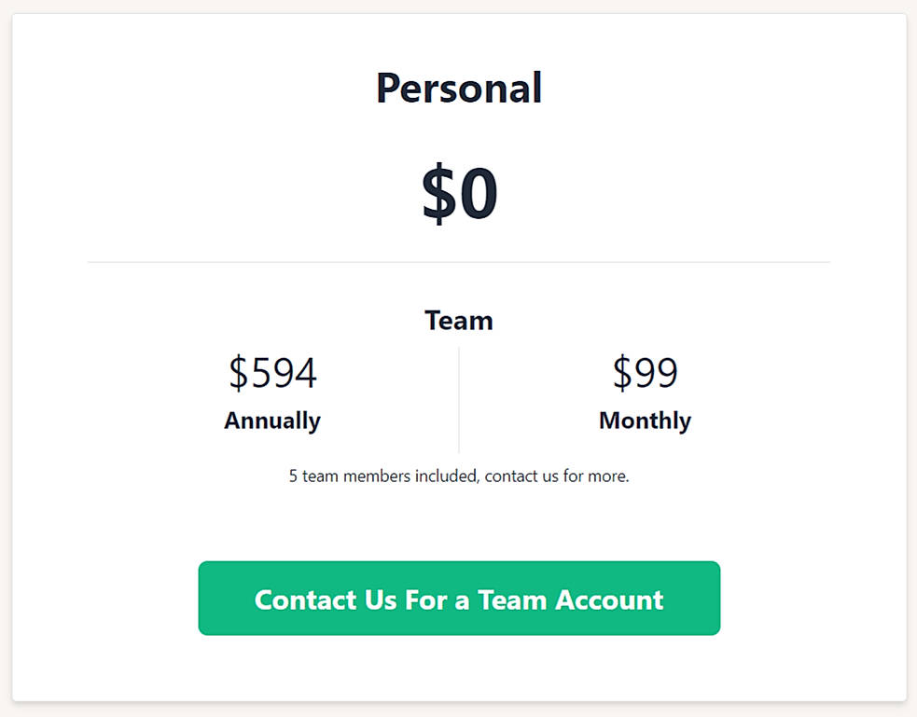Click the Annually pricing label
Viewport: 917px width, 717px height.
(x=271, y=421)
